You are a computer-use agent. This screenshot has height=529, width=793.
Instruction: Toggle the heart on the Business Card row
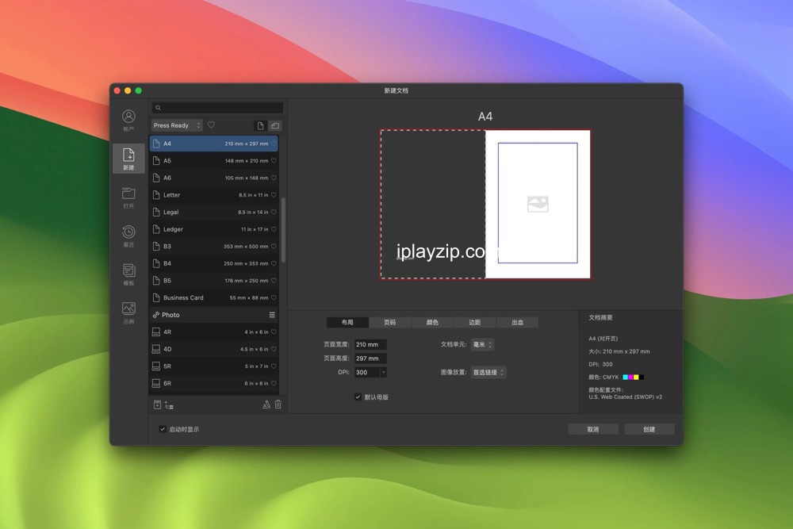pyautogui.click(x=274, y=298)
